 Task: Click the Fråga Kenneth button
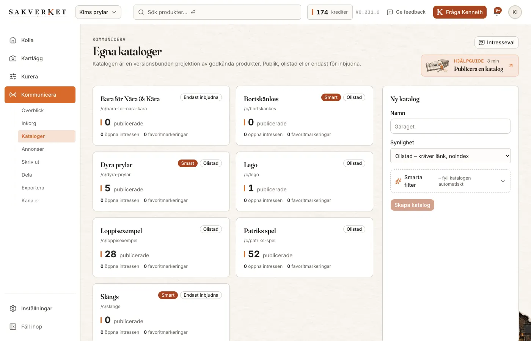(460, 12)
